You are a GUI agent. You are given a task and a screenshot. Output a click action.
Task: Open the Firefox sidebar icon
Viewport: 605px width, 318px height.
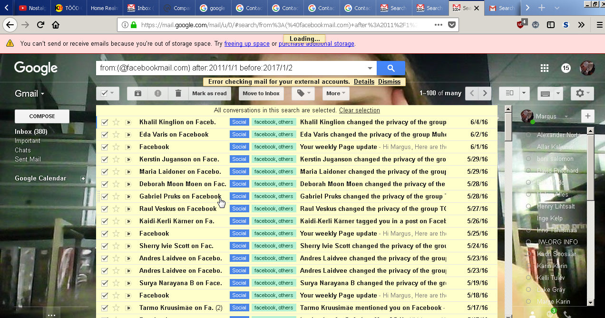(x=551, y=25)
